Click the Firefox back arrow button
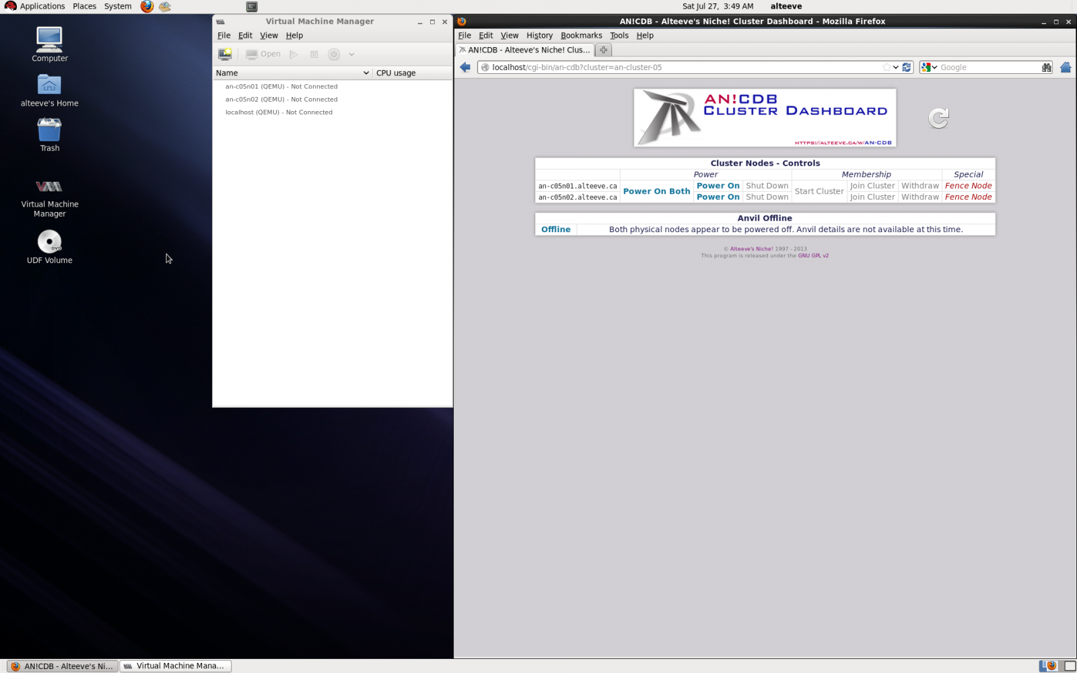The width and height of the screenshot is (1077, 673). (465, 67)
